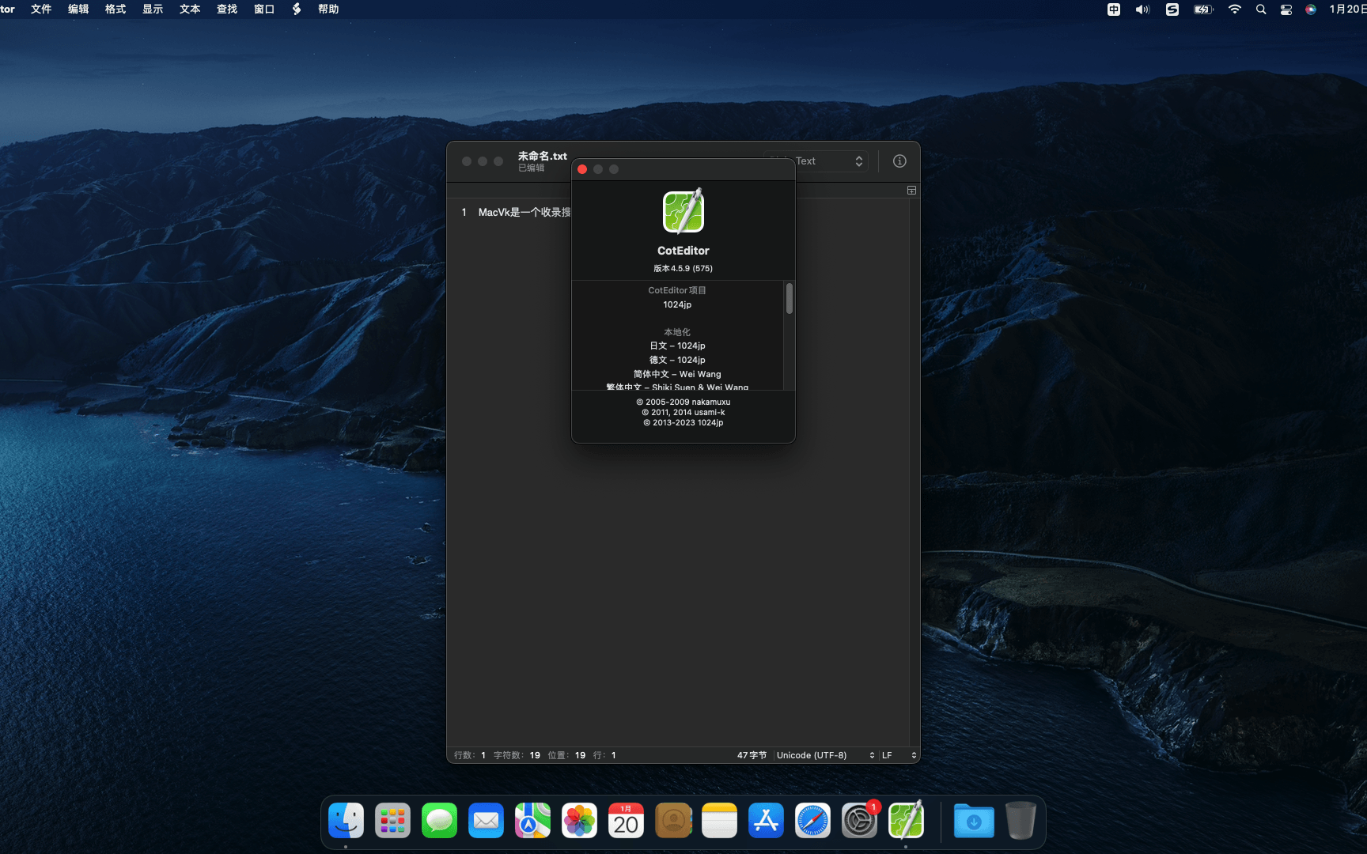
Task: Open the 帮助 menu
Action: pos(328,9)
